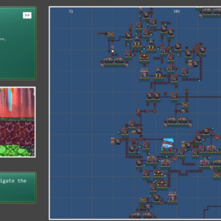
Task: Click the glowing yellow dot on the left branch
Action: pos(112,51)
